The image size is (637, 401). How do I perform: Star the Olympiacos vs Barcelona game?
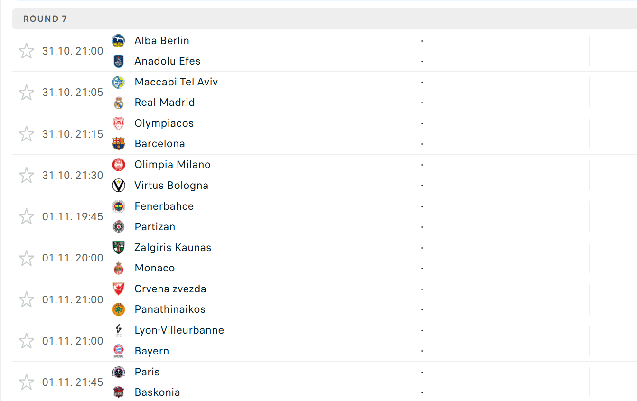pos(26,134)
